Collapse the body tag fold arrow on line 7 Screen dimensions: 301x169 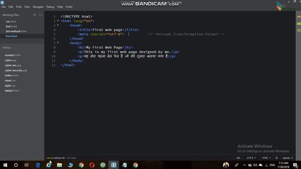point(58,43)
